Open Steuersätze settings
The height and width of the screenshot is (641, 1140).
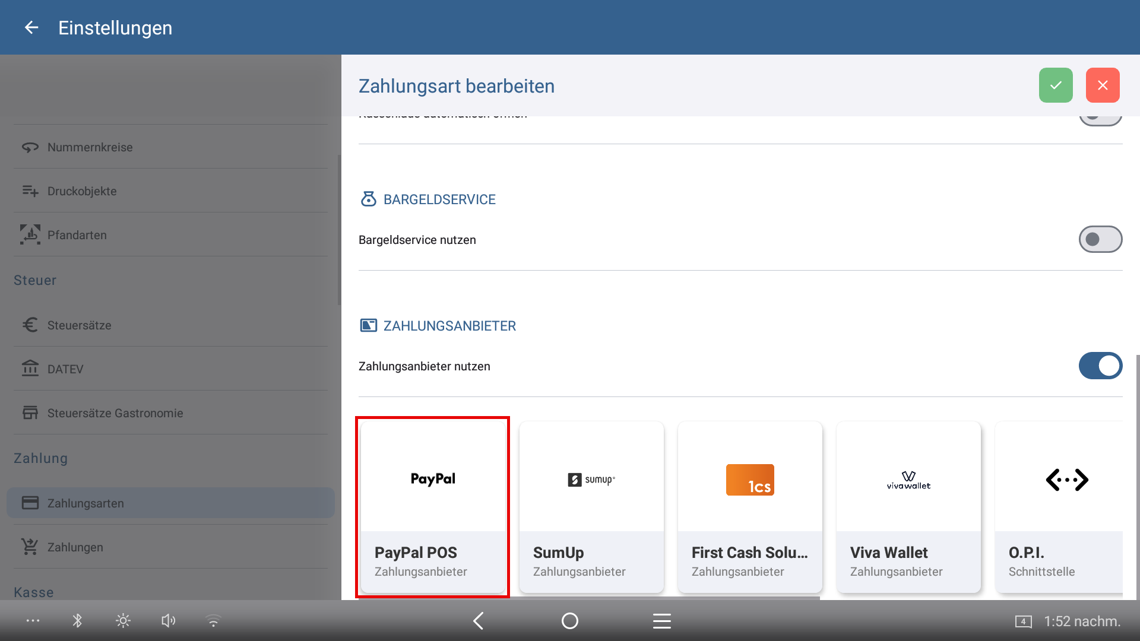[170, 325]
